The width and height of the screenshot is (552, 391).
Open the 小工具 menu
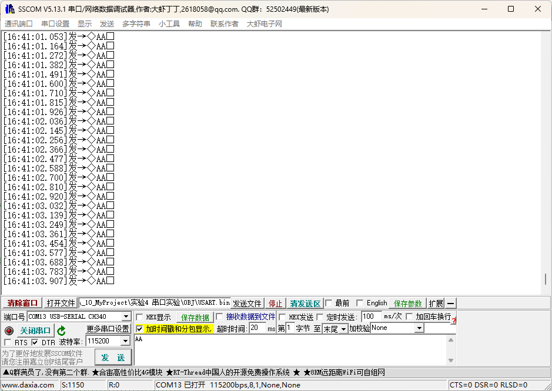(x=169, y=24)
